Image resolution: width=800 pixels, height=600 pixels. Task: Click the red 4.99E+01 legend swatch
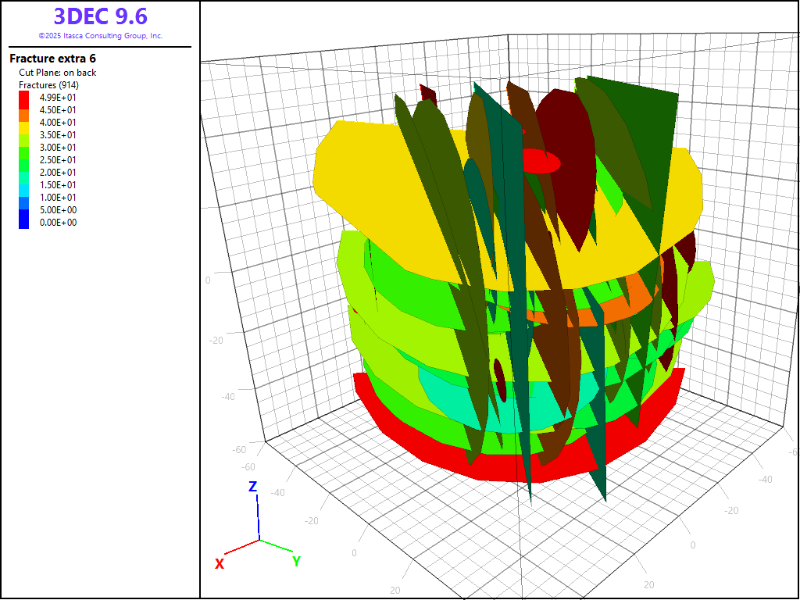pos(23,98)
